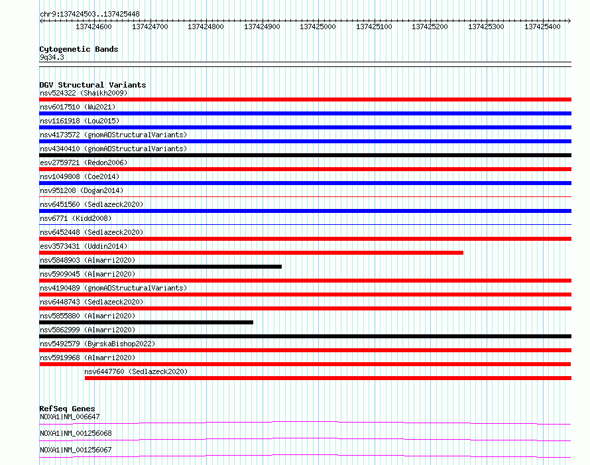Click the nsv5909045 (Almarri2020) label

(88, 274)
